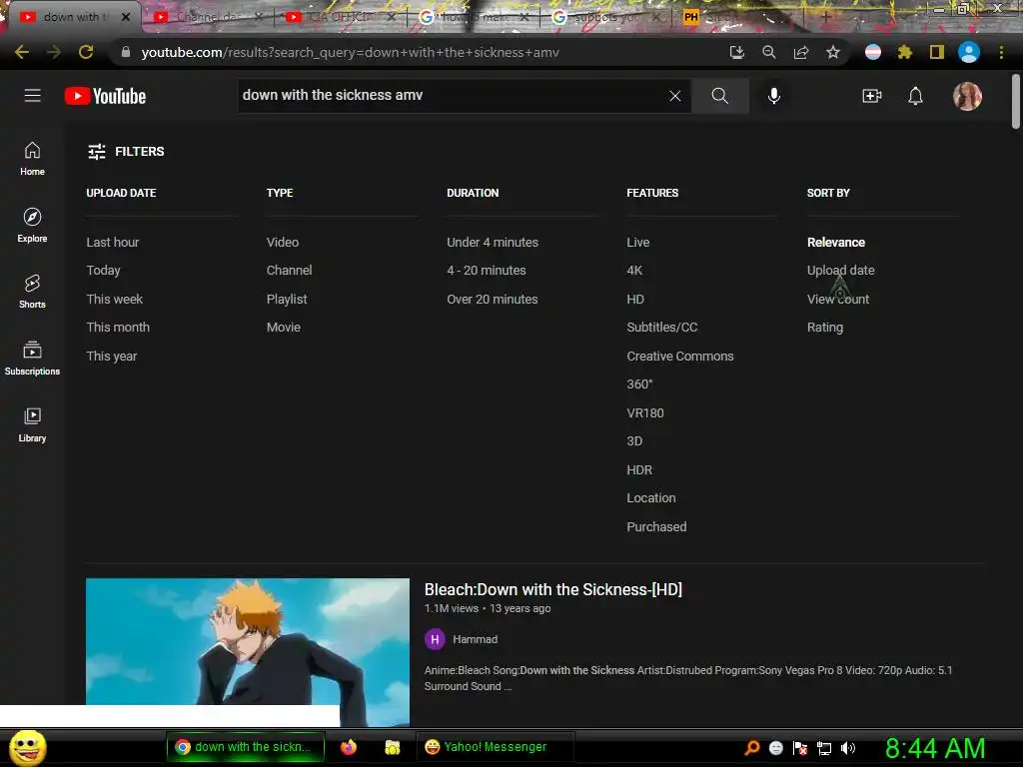Open the Chrome three-dot menu

tap(1001, 52)
